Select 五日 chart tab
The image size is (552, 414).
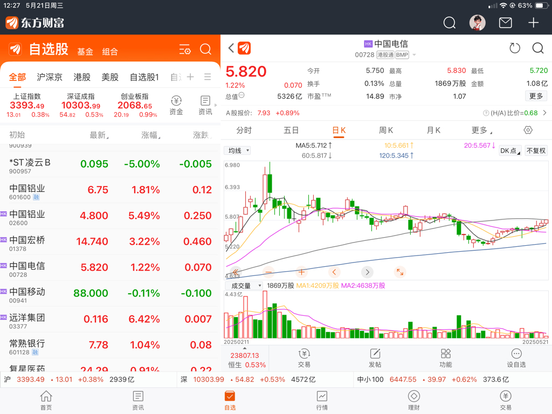pos(291,130)
